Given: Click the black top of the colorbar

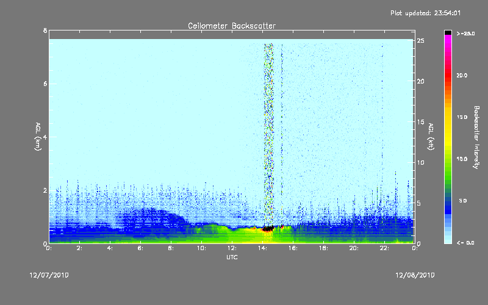Looking at the screenshot, I should point(448,32).
